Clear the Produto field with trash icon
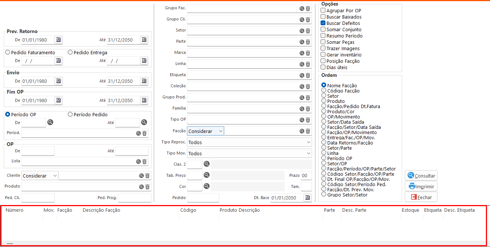The image size is (490, 247). (147, 187)
